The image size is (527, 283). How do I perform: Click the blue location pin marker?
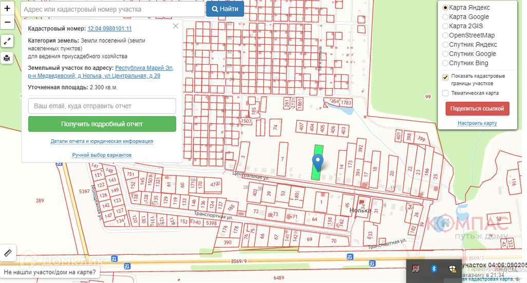click(x=317, y=163)
